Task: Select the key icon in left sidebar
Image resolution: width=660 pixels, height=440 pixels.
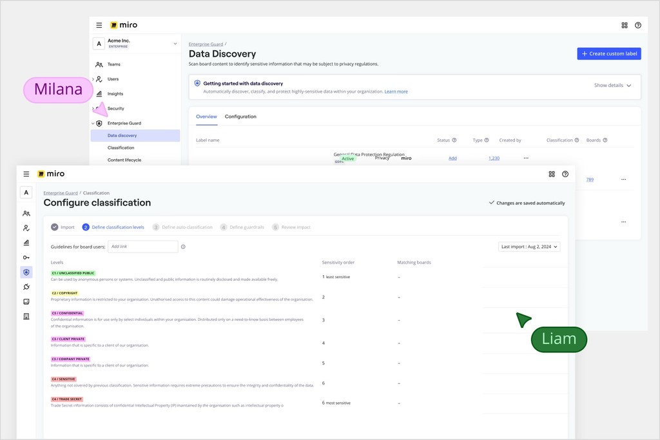Action: tap(26, 256)
